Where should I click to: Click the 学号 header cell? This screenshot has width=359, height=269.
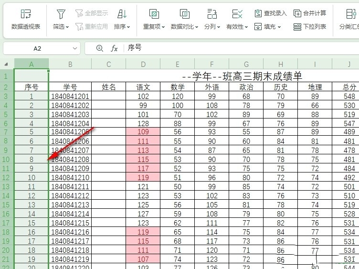tap(70, 87)
